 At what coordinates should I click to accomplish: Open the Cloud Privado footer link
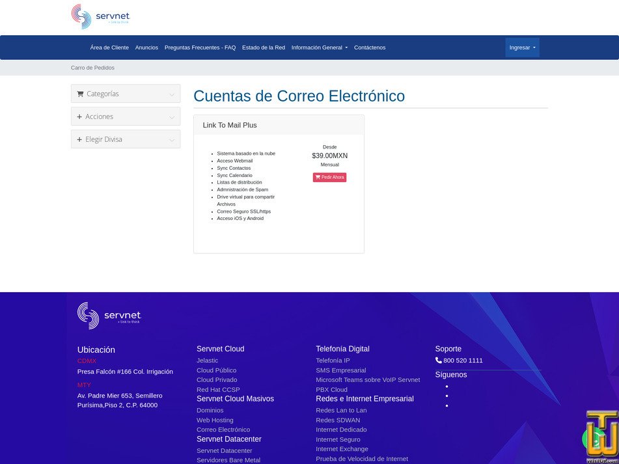point(217,379)
